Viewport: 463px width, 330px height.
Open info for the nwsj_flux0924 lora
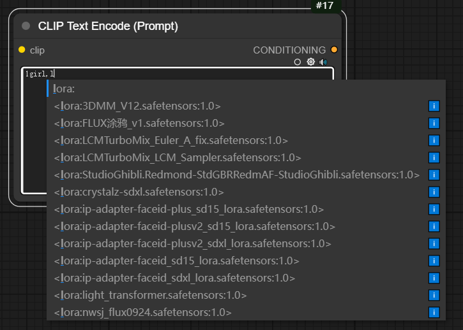(434, 312)
